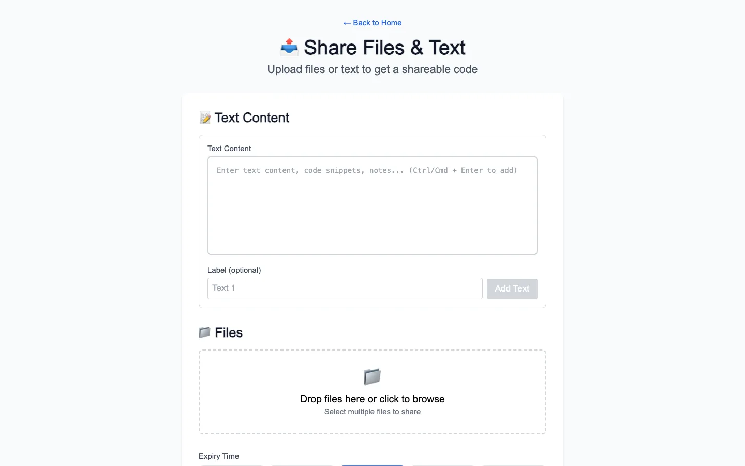Go back via the Back to Home link
Screen dimensions: 745x466
[x=372, y=23]
